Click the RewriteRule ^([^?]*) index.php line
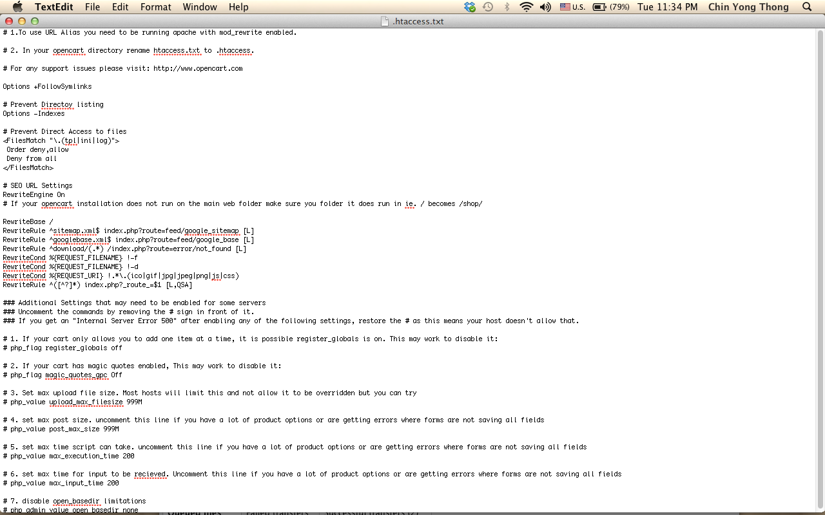The height and width of the screenshot is (515, 825). coord(97,285)
